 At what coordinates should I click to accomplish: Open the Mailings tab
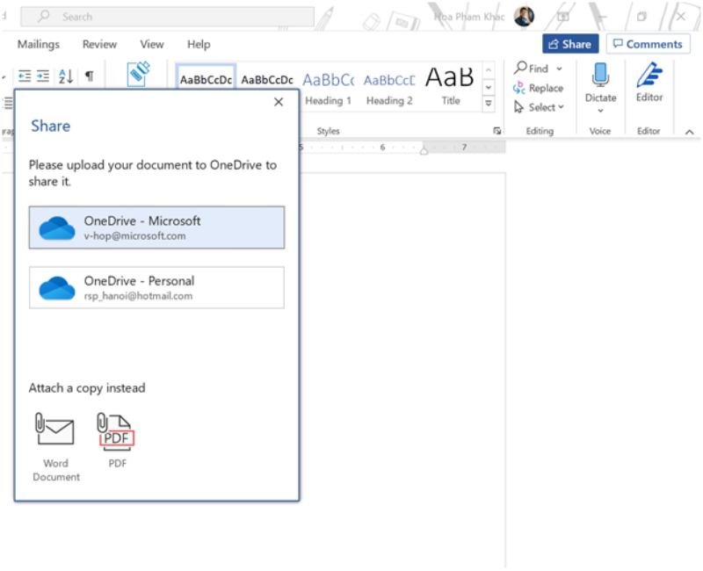[39, 44]
